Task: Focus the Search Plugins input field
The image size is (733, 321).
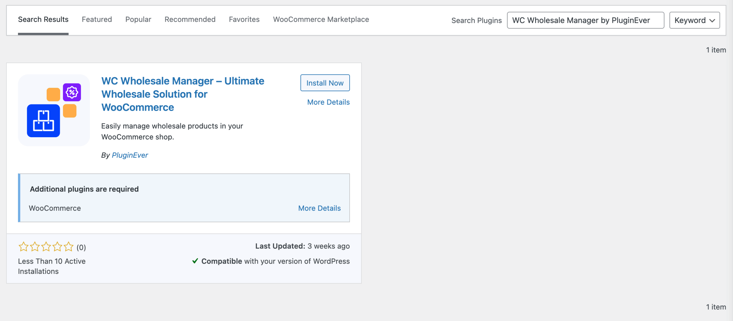Action: tap(585, 20)
